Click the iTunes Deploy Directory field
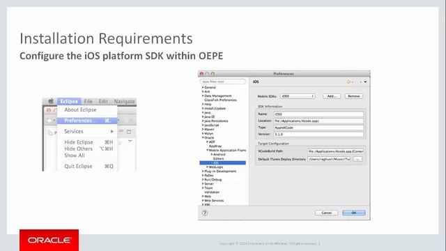Screen dimensions: 446x251 pyautogui.click(x=329, y=159)
